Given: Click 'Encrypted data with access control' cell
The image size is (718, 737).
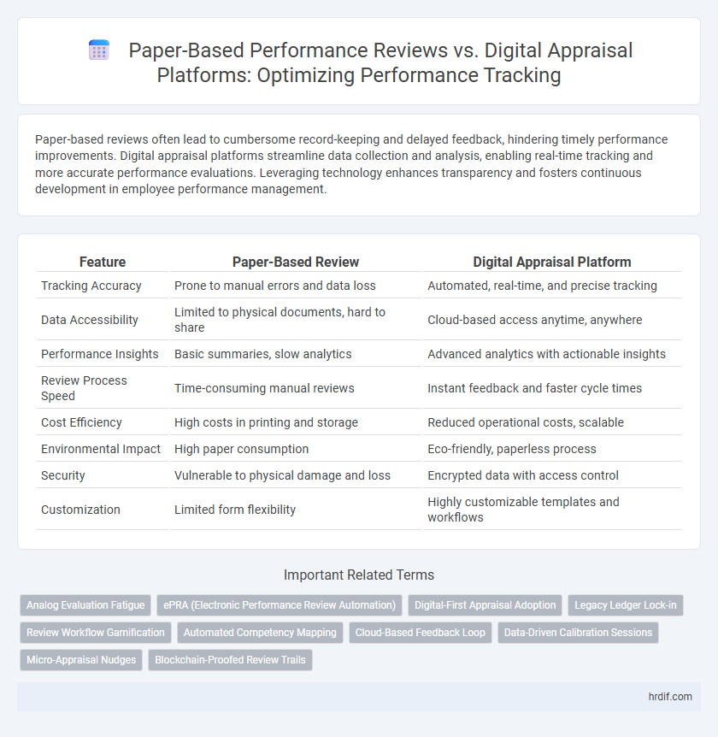Looking at the screenshot, I should [552, 475].
